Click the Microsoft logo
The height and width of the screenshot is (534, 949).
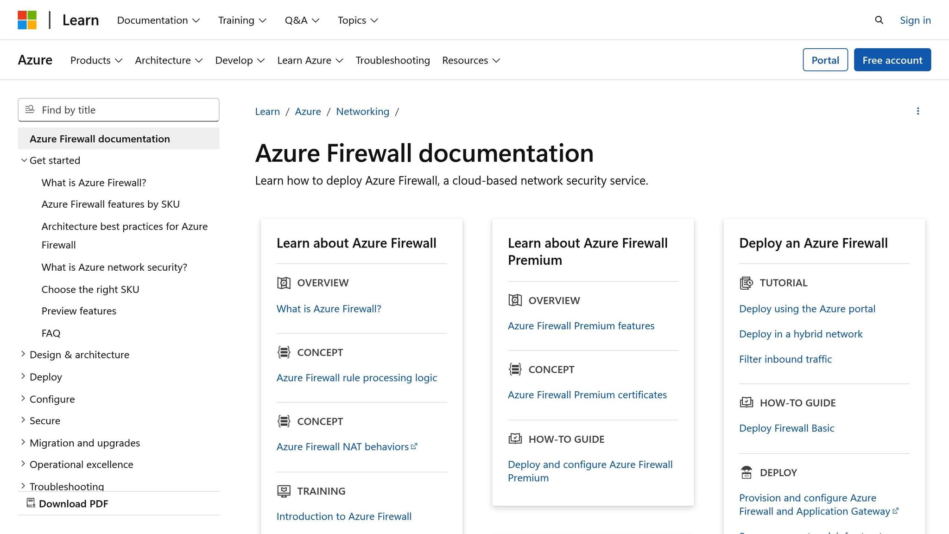pos(26,19)
